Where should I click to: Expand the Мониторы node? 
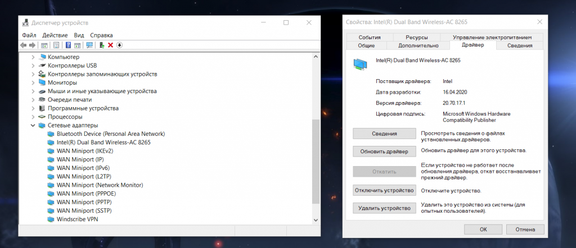click(33, 83)
